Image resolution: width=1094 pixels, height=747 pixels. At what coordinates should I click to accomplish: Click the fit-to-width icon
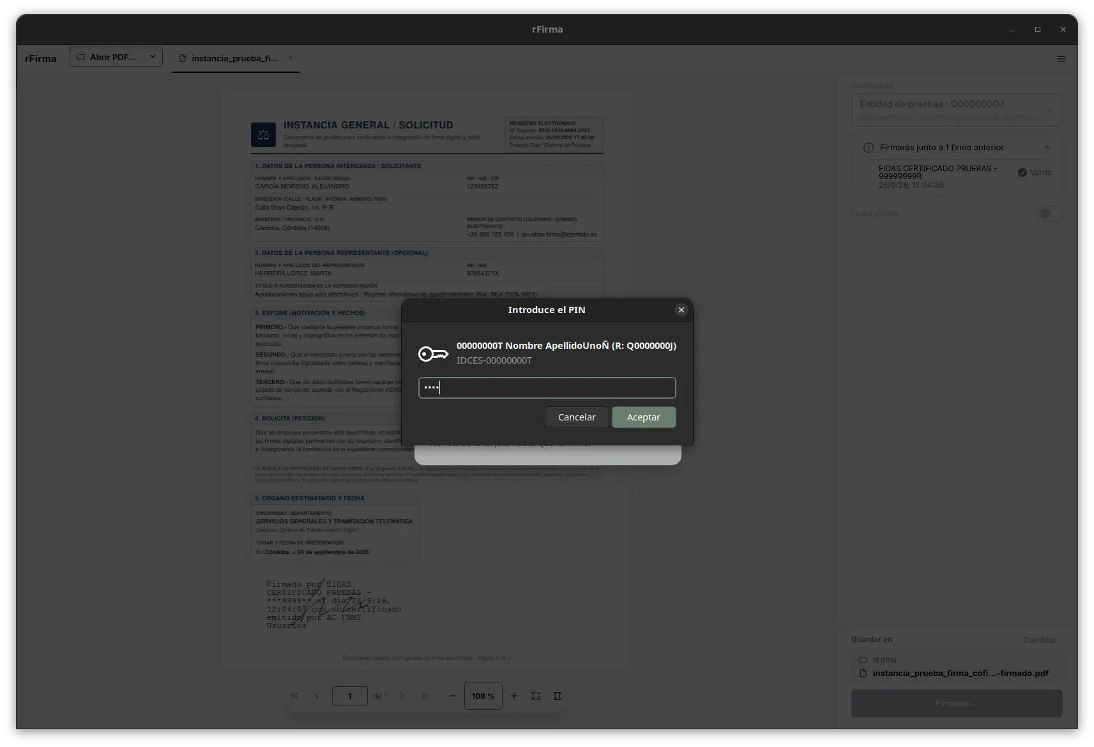(x=558, y=696)
